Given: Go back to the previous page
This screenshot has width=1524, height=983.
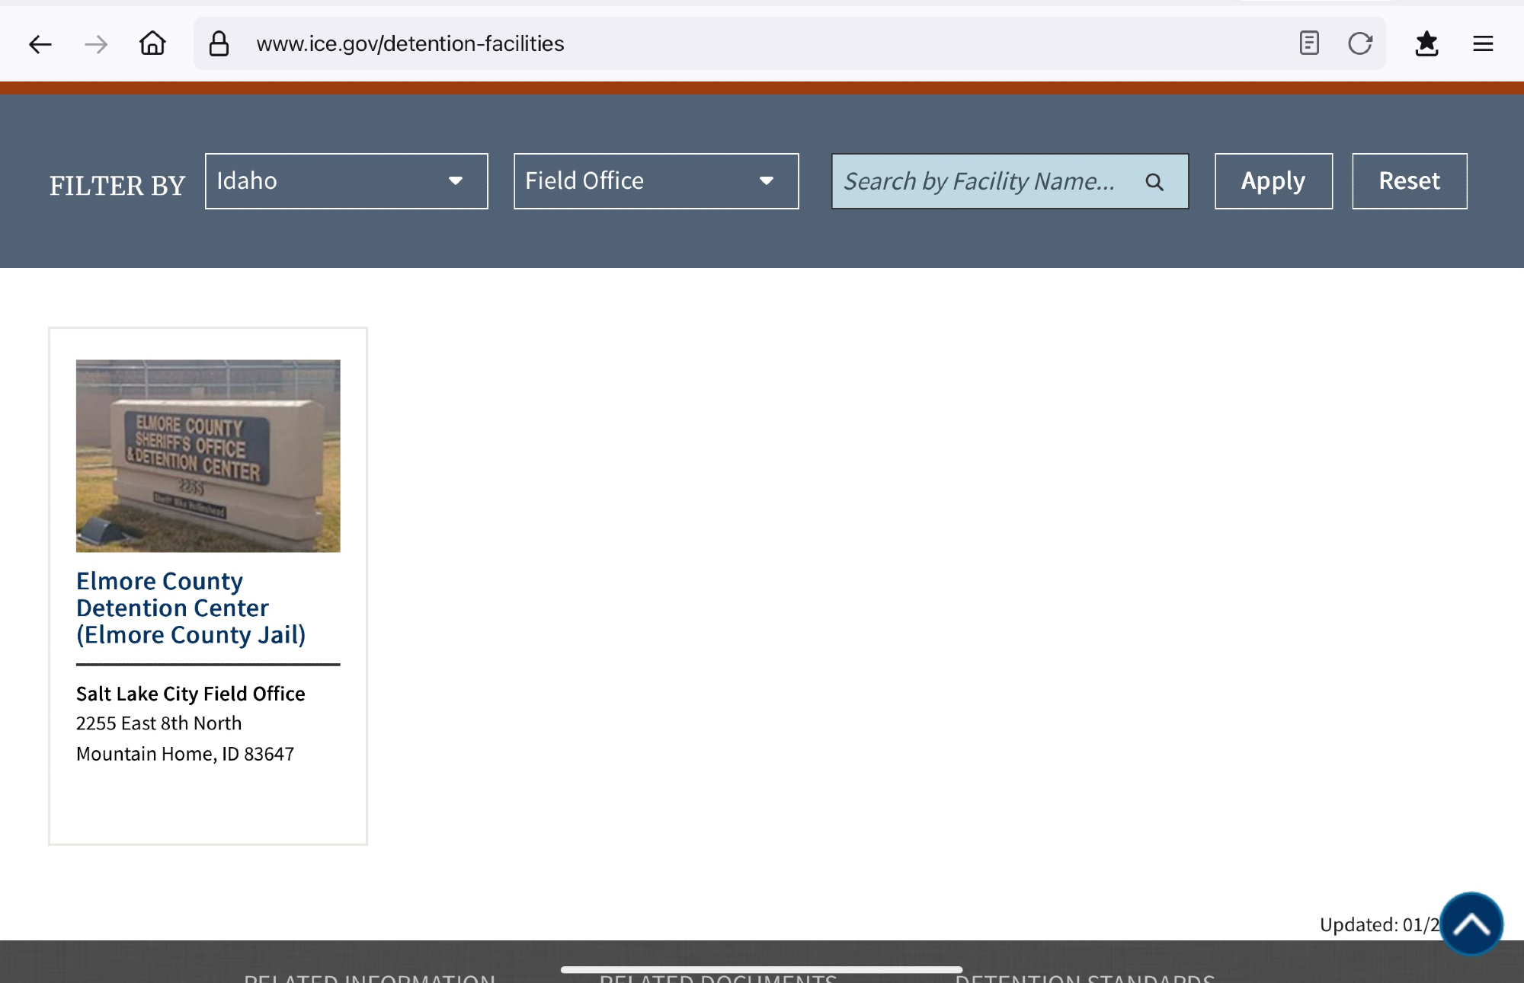Looking at the screenshot, I should [40, 44].
